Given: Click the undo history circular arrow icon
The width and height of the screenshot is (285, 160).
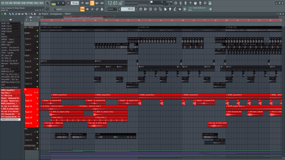Looking at the screenshot, I should click(x=176, y=3).
